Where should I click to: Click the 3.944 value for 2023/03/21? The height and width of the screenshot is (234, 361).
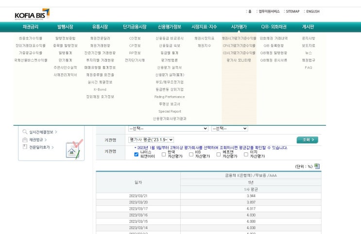[251, 196]
